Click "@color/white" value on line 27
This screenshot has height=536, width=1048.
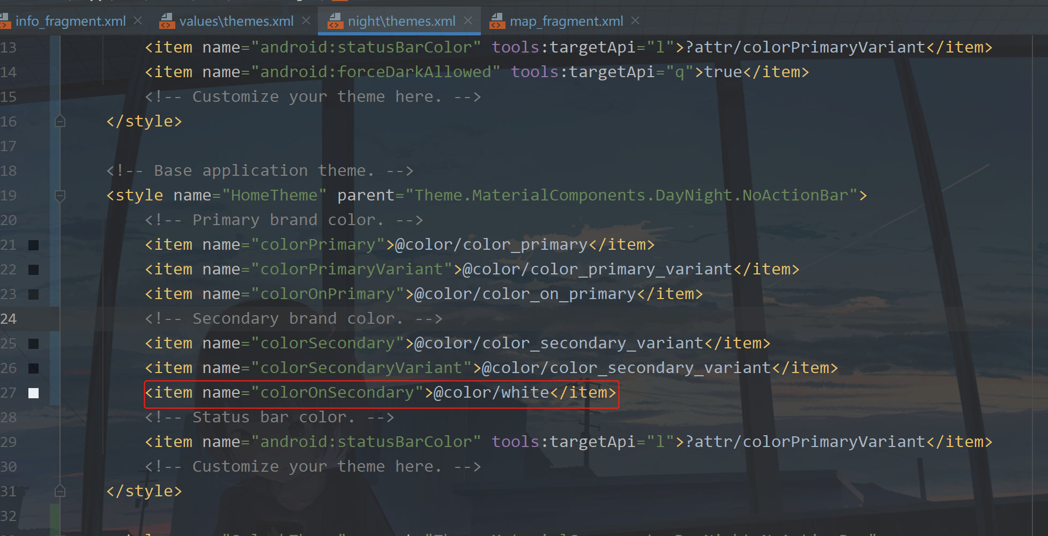coord(492,393)
